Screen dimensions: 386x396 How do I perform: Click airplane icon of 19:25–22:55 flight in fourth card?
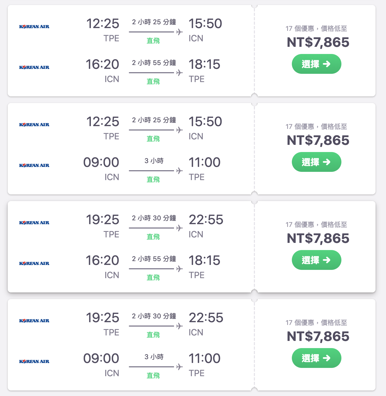[x=180, y=326]
